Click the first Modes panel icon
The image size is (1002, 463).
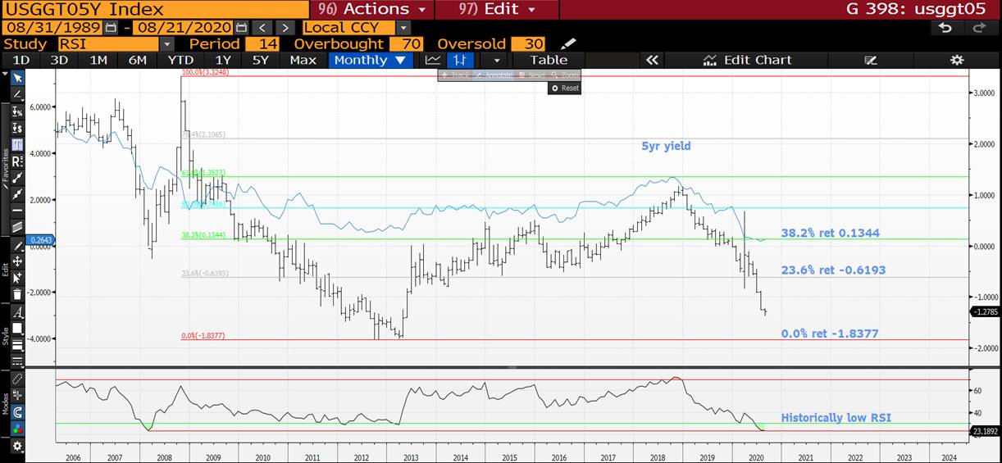click(17, 380)
